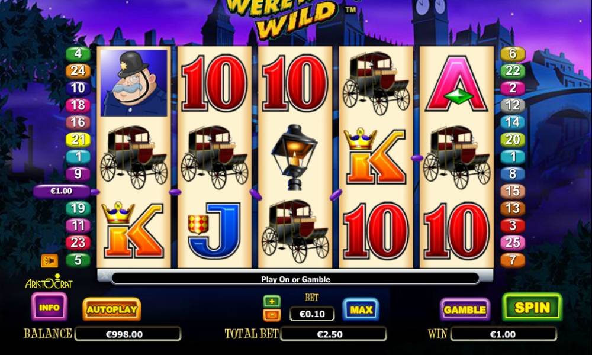Select payline 24 indicator

tap(78, 71)
